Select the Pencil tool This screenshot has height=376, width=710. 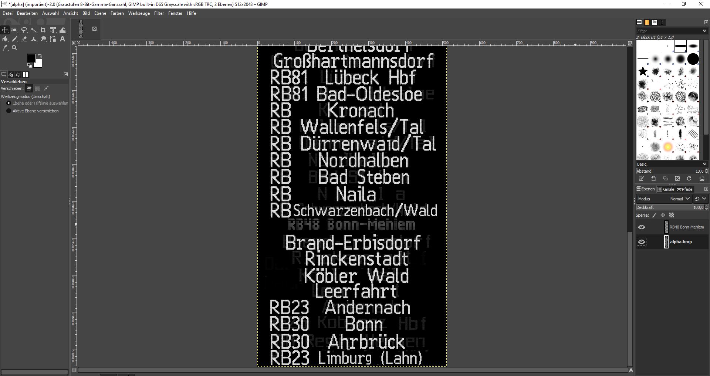[x=14, y=39]
